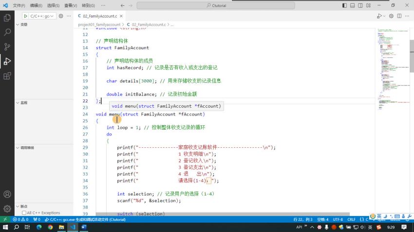Click the Ctutorial command center search box
This screenshot has width=414, height=232.
[x=216, y=5]
